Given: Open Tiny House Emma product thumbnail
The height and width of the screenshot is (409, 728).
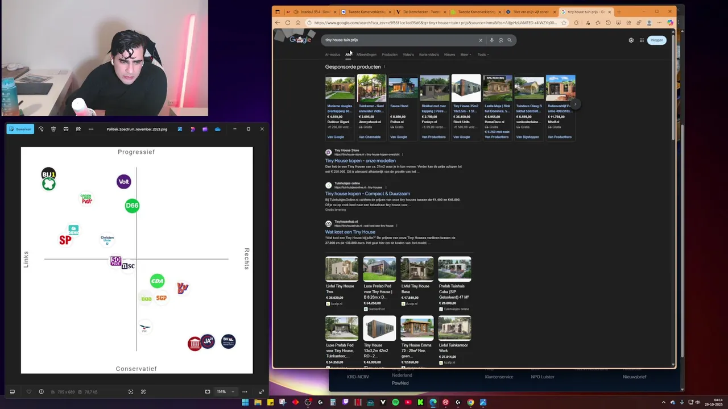Looking at the screenshot, I should coord(417,328).
